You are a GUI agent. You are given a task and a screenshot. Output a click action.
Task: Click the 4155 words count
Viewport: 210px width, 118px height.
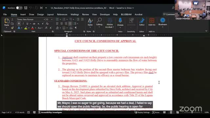(20, 112)
